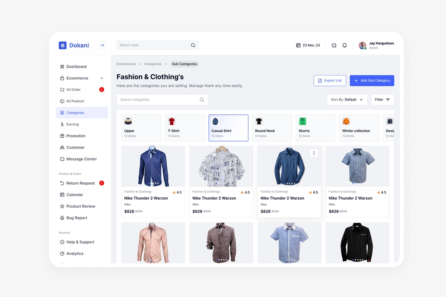Image resolution: width=446 pixels, height=297 pixels.
Task: Collapse the sidebar with double-chevron button
Action: [103, 45]
